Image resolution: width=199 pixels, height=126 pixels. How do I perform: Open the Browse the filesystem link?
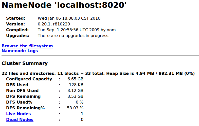(27, 46)
